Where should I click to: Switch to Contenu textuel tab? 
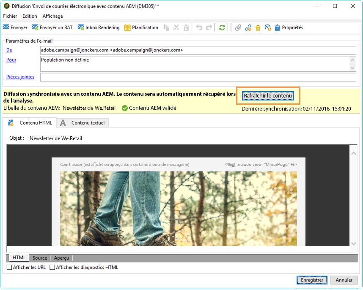point(83,123)
